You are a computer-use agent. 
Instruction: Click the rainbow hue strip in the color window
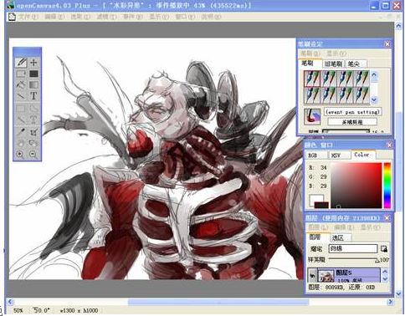tap(387, 186)
